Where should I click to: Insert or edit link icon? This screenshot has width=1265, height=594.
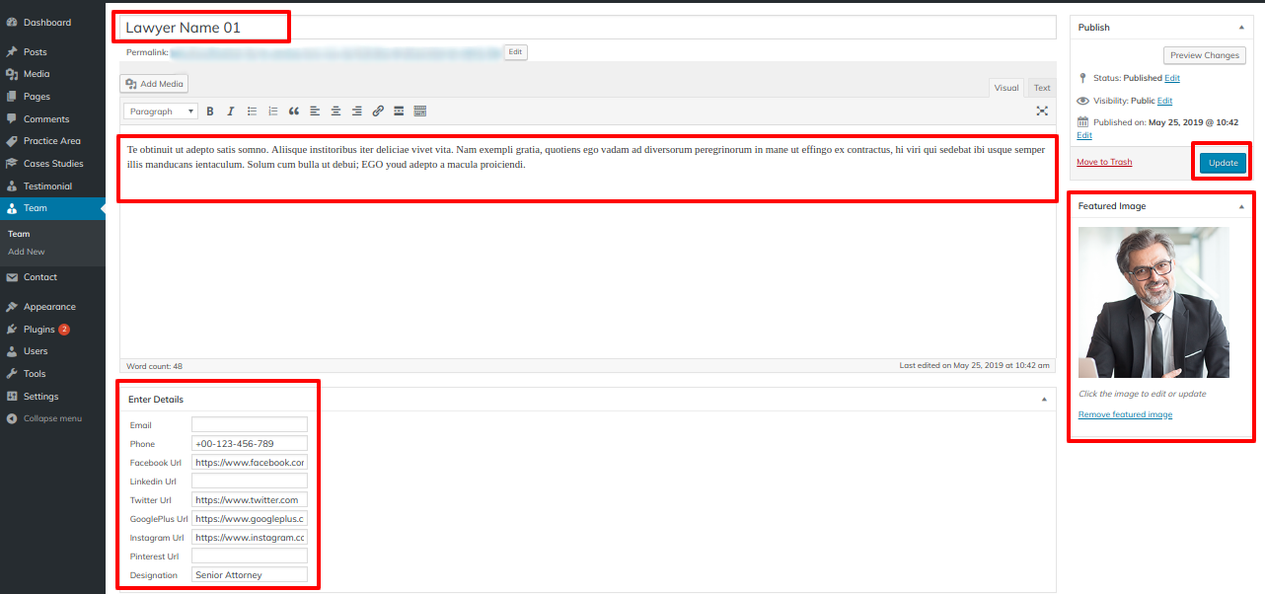[x=378, y=111]
